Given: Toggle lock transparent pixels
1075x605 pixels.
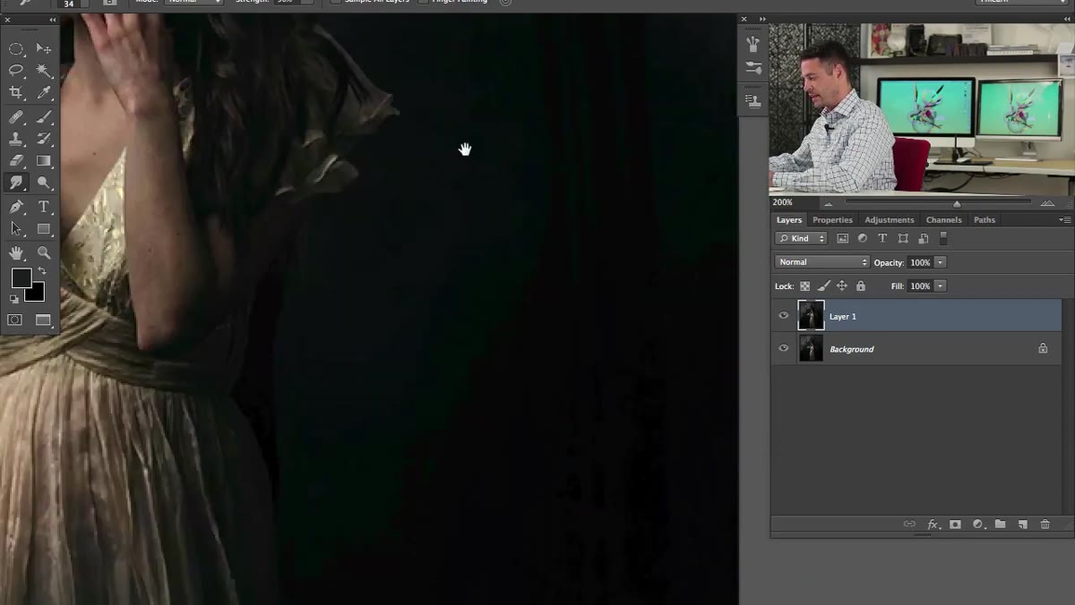Looking at the screenshot, I should tap(804, 286).
